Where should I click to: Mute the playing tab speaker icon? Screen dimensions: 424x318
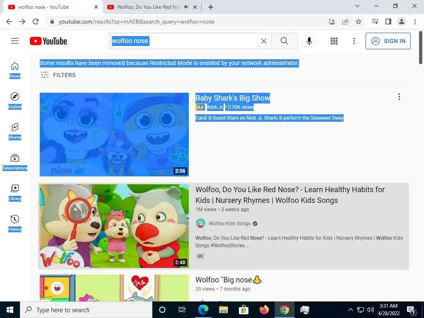click(186, 7)
